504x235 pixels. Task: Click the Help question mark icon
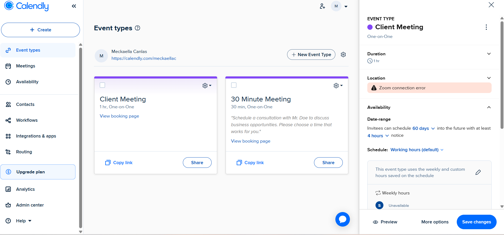pos(8,221)
